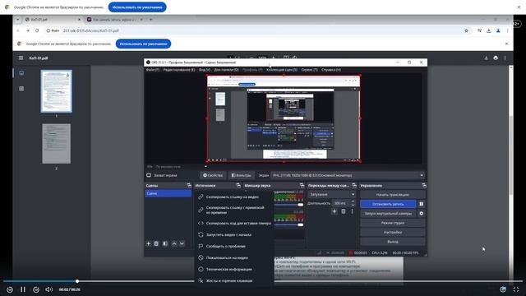Screen dimensions: 526x296
Task: Close the banner inside the recorded Chrome window
Action: click(x=506, y=44)
